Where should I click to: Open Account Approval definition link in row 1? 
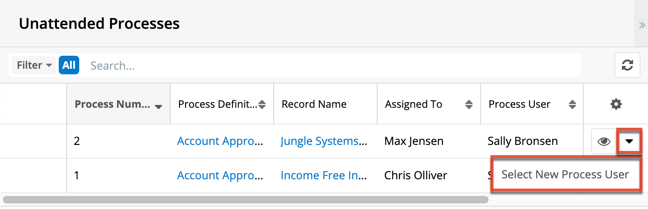coord(221,176)
